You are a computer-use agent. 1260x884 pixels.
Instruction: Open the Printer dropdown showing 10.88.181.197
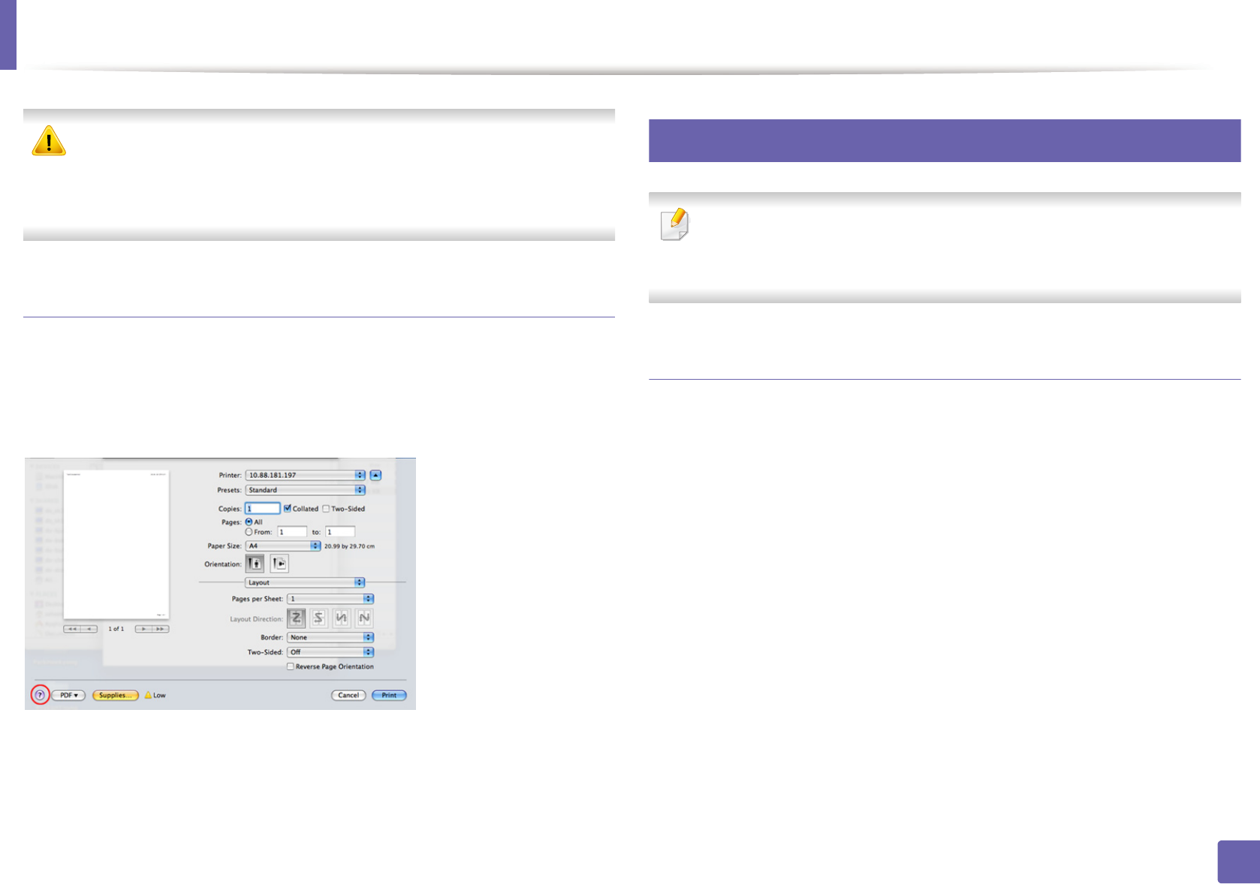pyautogui.click(x=305, y=475)
